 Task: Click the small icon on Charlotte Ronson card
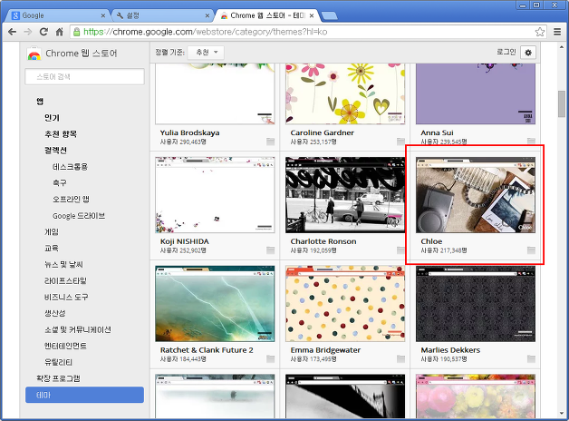(400, 250)
